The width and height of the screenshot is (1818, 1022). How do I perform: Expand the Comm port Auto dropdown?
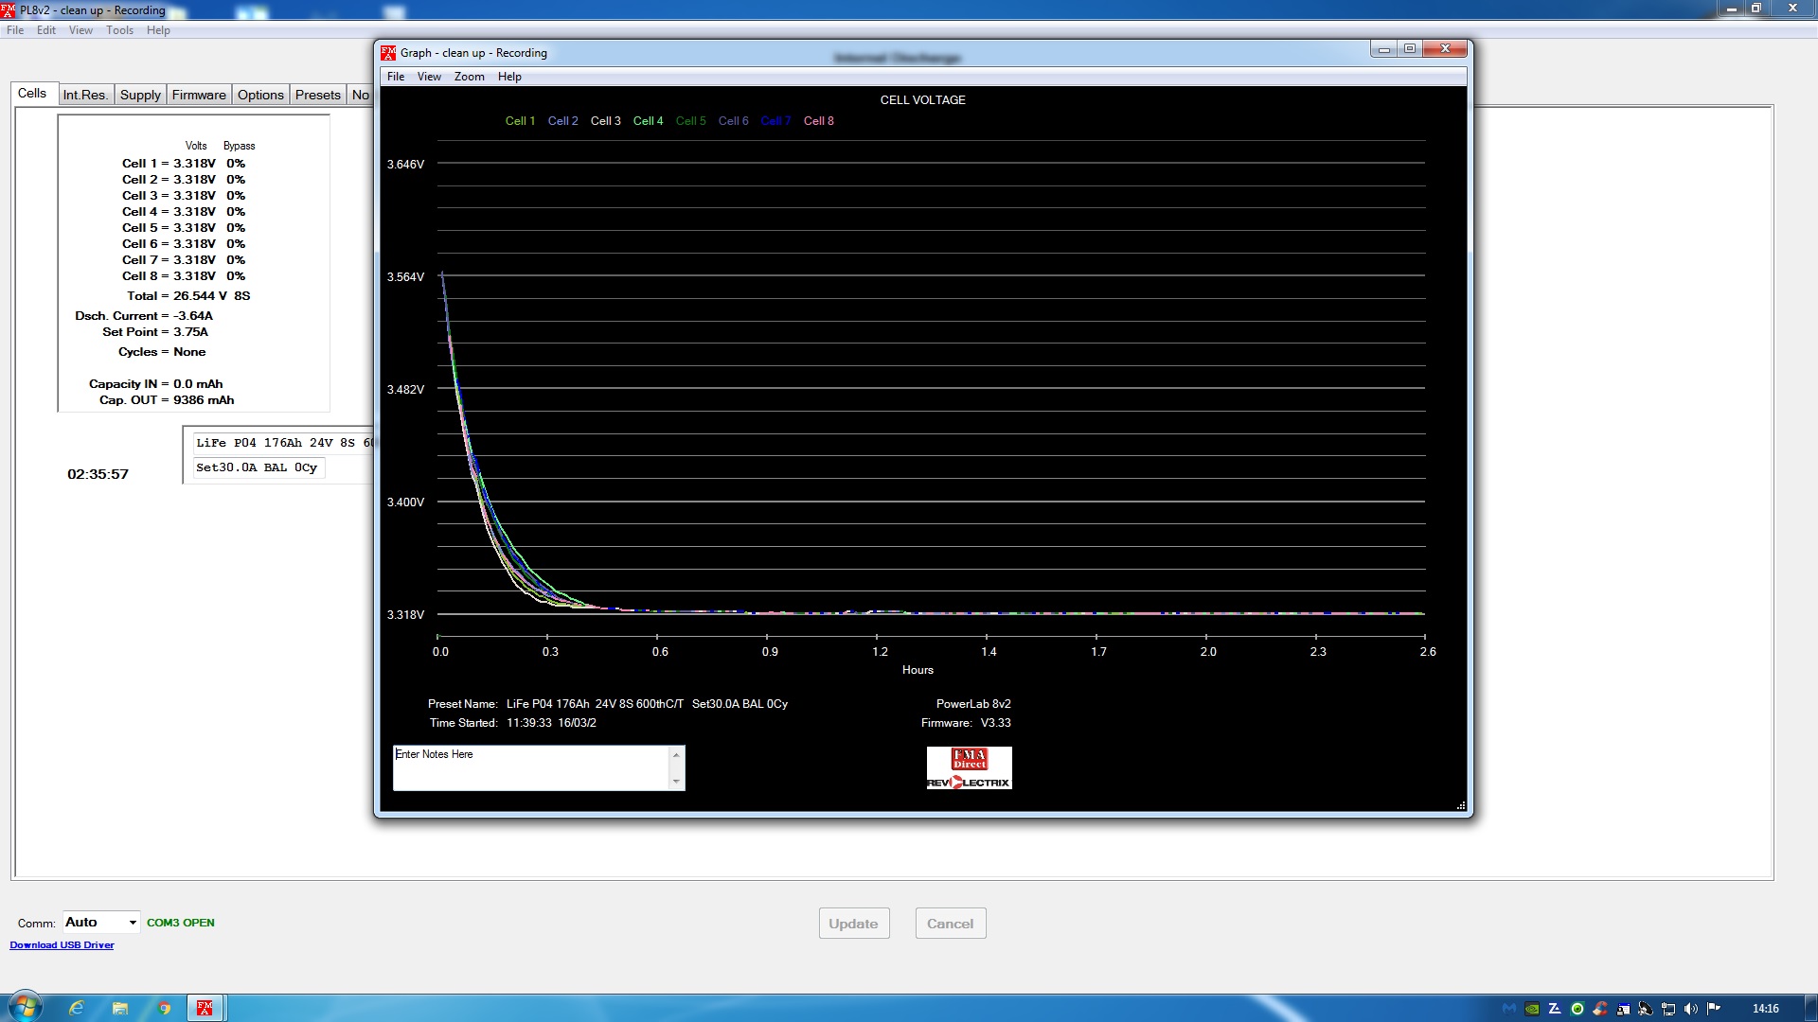(x=133, y=923)
